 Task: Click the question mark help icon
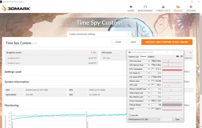[128, 34]
